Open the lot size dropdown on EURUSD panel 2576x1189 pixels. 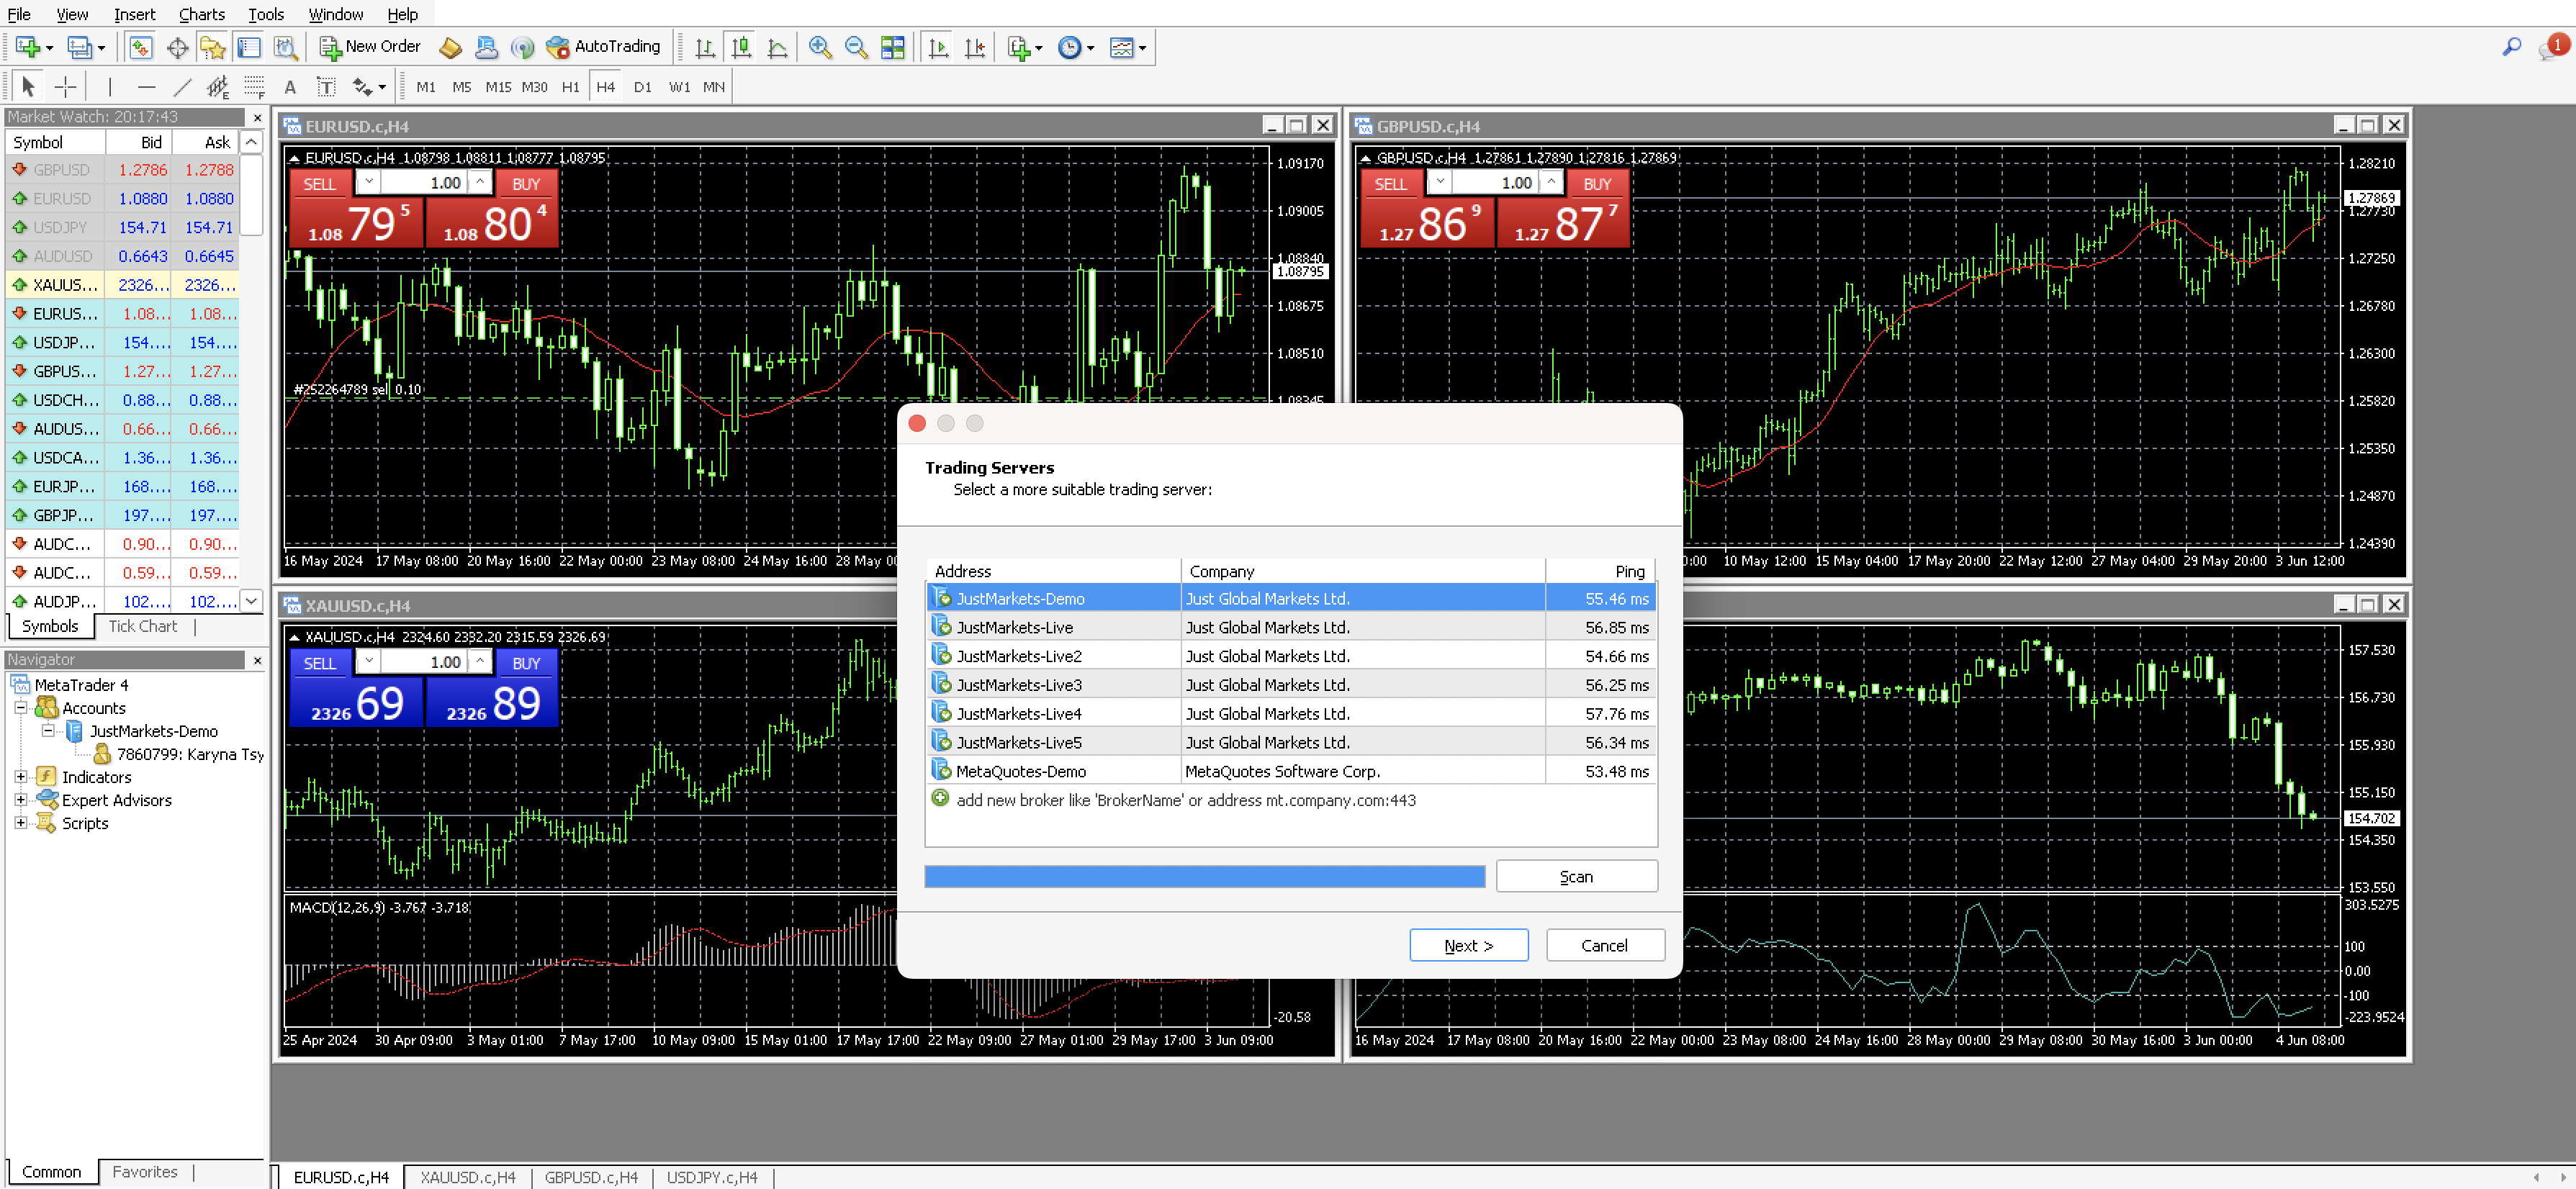[368, 182]
